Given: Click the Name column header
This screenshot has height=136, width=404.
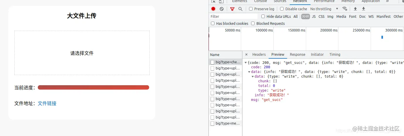Looking at the screenshot, I should coord(226,55).
